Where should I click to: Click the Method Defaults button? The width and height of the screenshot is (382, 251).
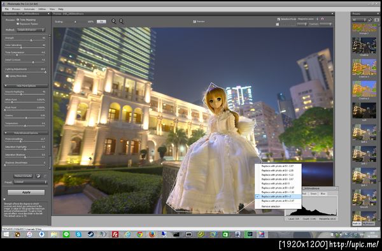23,176
